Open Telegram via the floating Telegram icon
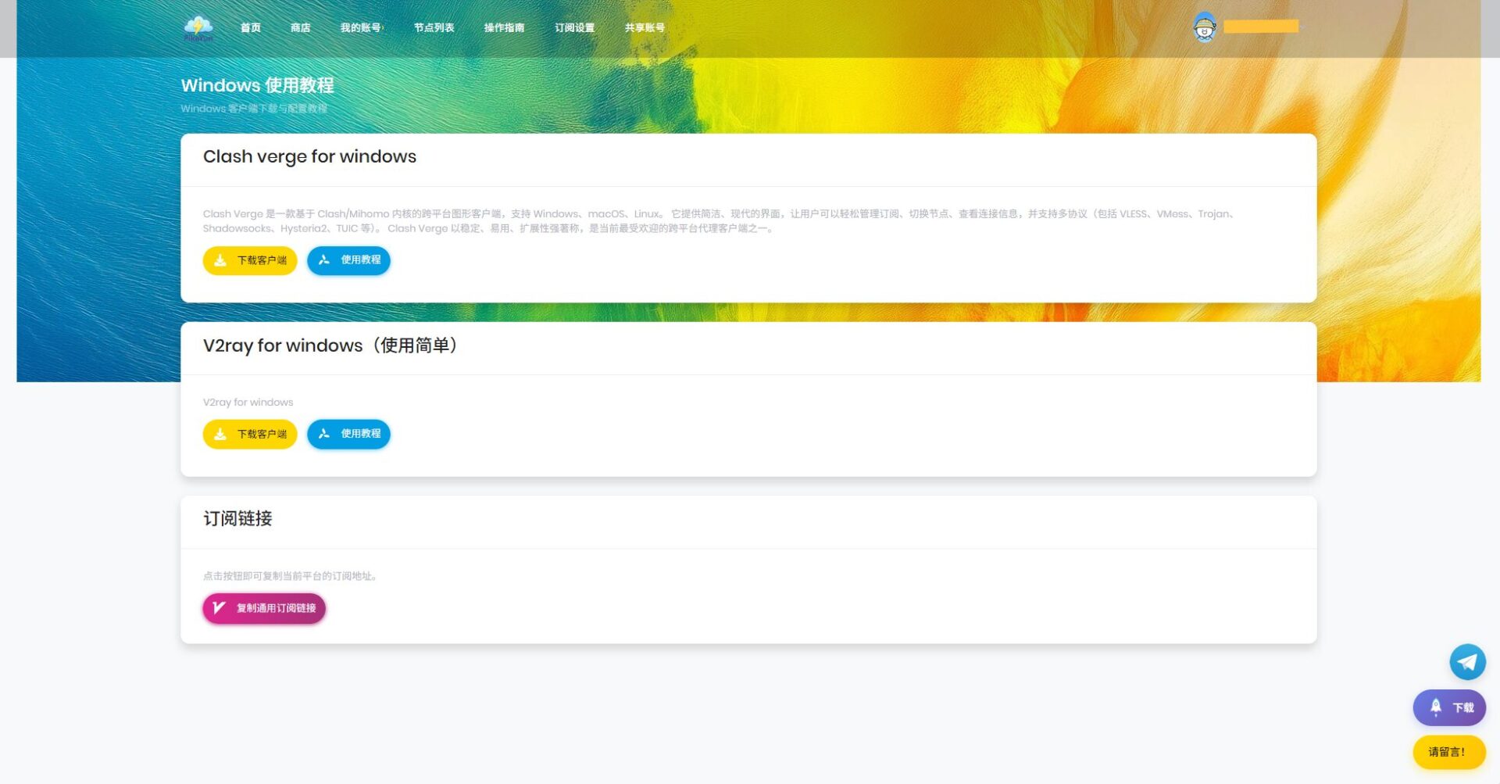This screenshot has height=784, width=1500. 1467,661
